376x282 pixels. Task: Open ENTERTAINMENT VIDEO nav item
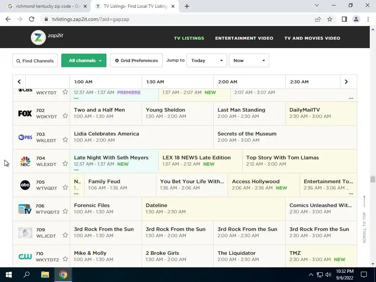point(244,38)
